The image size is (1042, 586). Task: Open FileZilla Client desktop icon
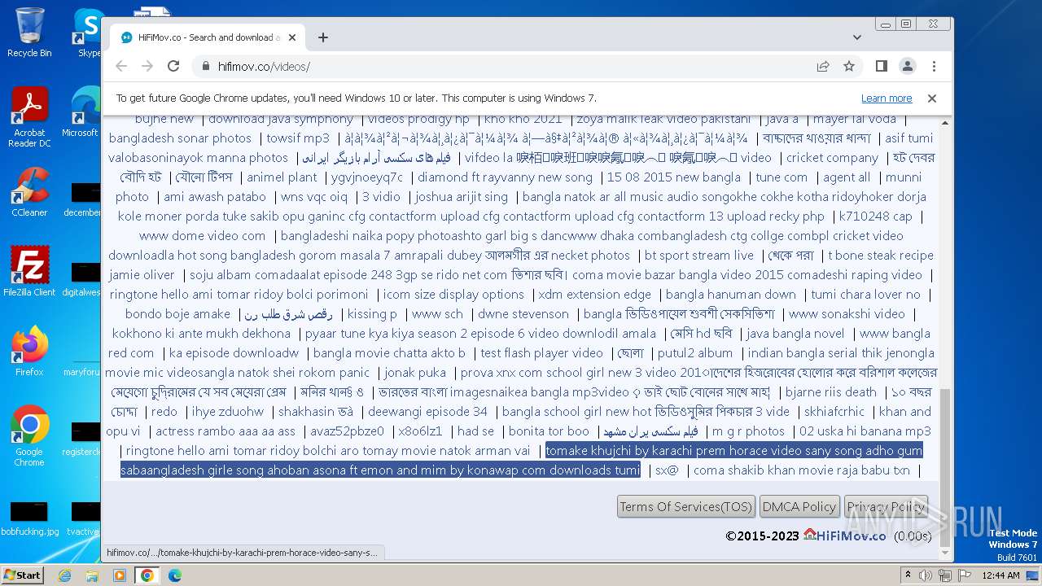click(29, 271)
